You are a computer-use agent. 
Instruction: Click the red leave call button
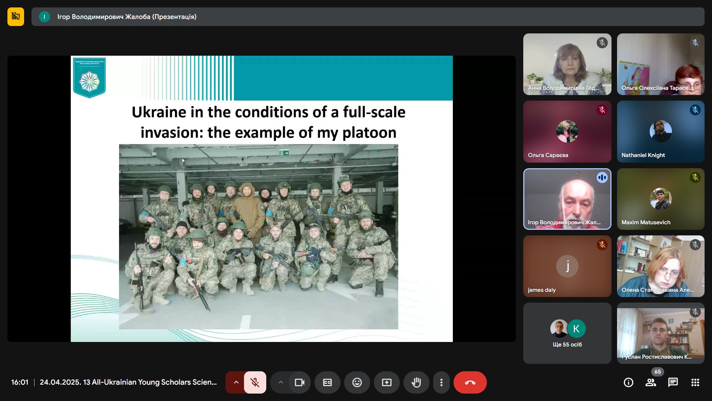pyautogui.click(x=470, y=382)
